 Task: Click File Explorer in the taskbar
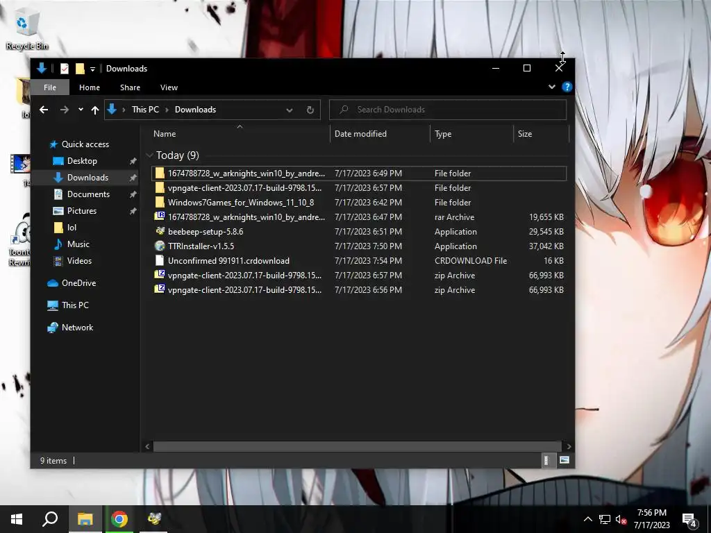(x=85, y=519)
